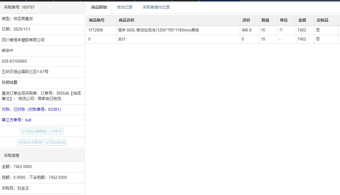
Task: Click the 商品编号 column header
Action: point(97,20)
